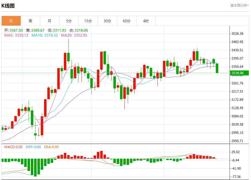Choose the 60分 interval tab
251x180 pixels.
pos(127,21)
